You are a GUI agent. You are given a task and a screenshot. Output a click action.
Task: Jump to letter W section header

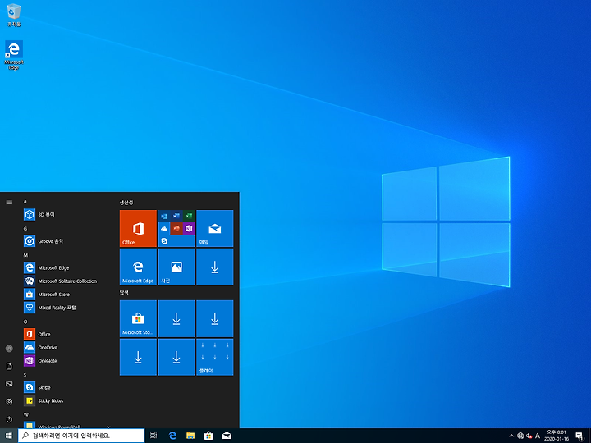coord(26,414)
